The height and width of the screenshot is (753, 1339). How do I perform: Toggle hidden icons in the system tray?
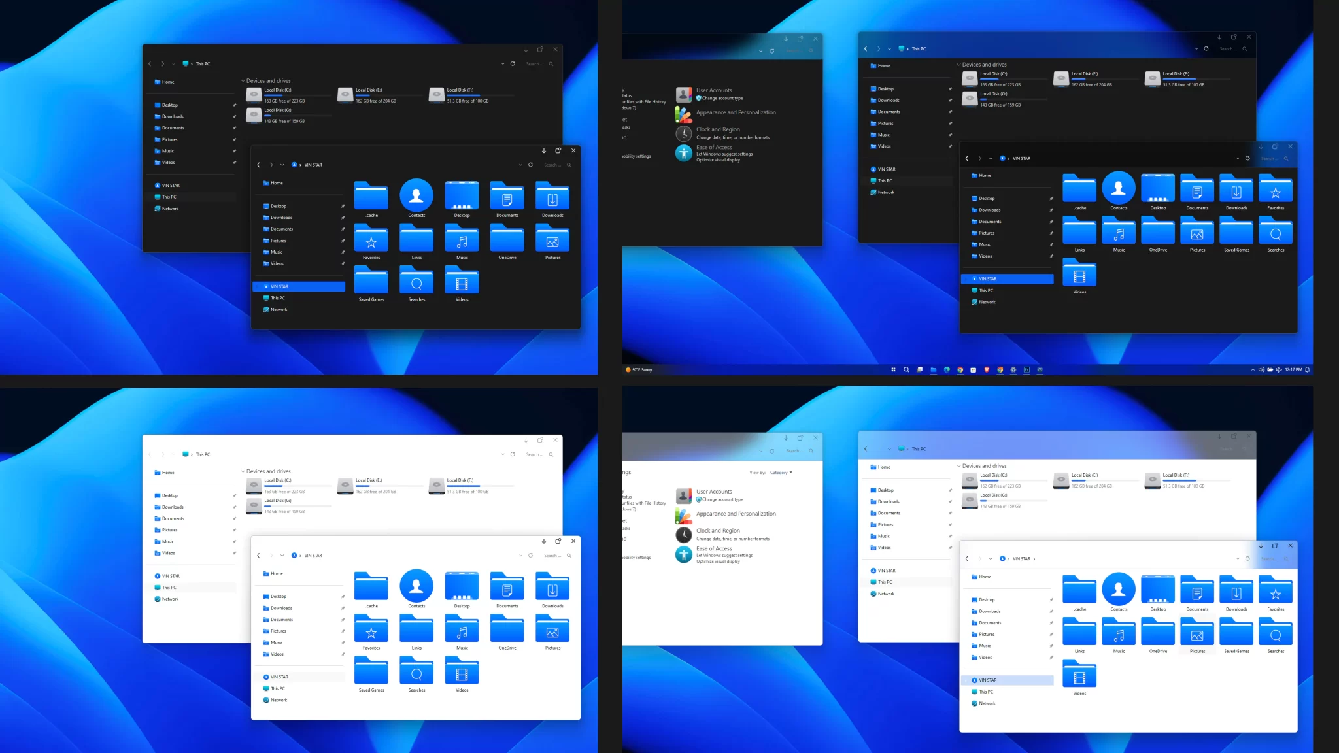[x=1253, y=369]
